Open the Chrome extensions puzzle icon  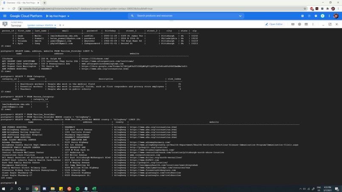tap(328, 8)
